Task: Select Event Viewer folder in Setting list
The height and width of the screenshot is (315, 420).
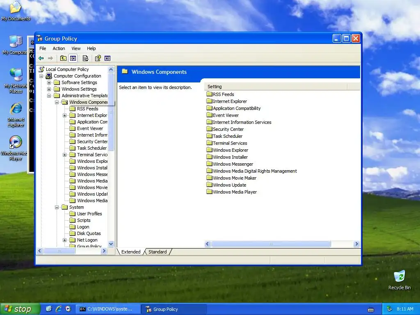Action: coord(223,115)
